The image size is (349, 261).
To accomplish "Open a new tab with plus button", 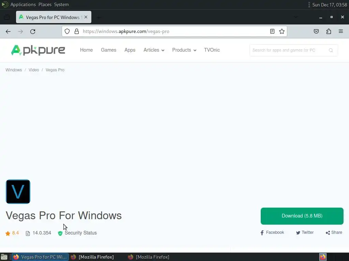I will 99,17.
